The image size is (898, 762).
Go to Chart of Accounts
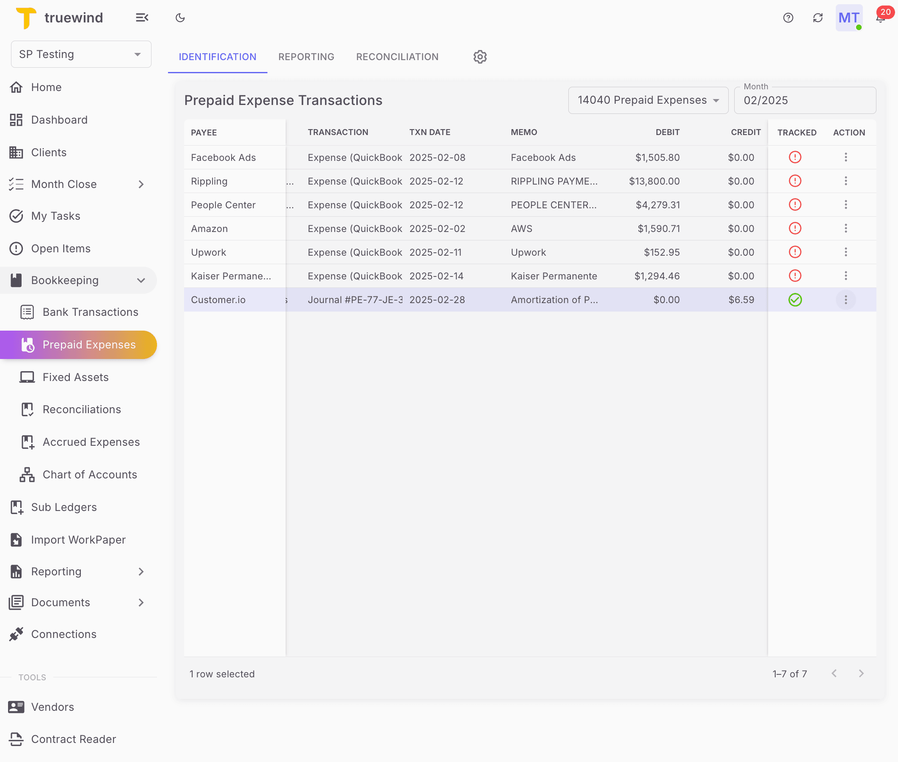tap(89, 474)
